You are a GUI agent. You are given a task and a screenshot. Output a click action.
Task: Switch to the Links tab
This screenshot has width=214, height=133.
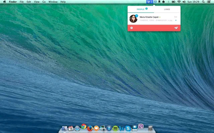click(x=167, y=9)
